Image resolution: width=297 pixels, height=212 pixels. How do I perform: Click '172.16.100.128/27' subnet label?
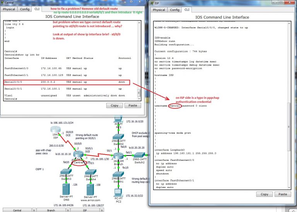pyautogui.click(x=93, y=205)
